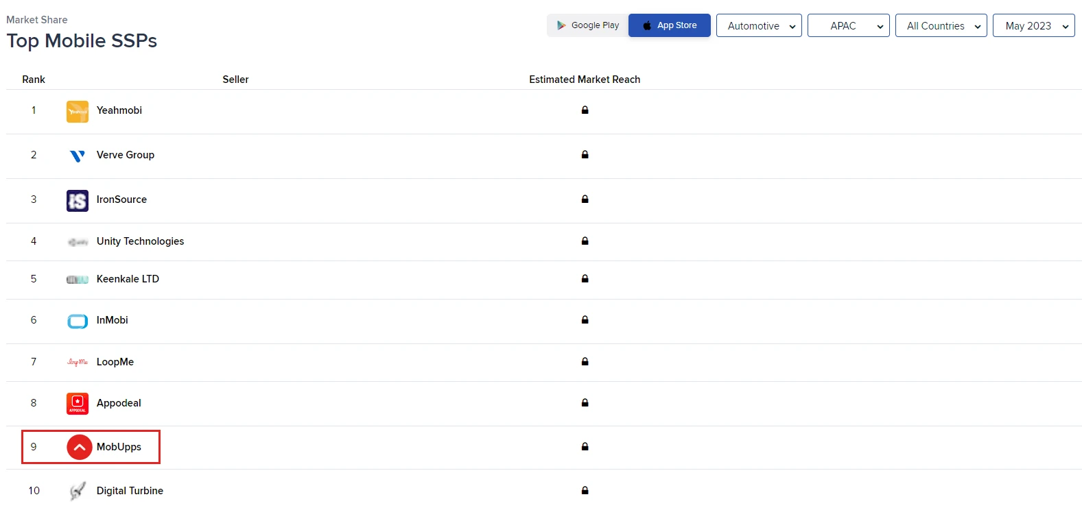Image resolution: width=1082 pixels, height=510 pixels.
Task: Open the May 2023 date dropdown
Action: point(1034,25)
